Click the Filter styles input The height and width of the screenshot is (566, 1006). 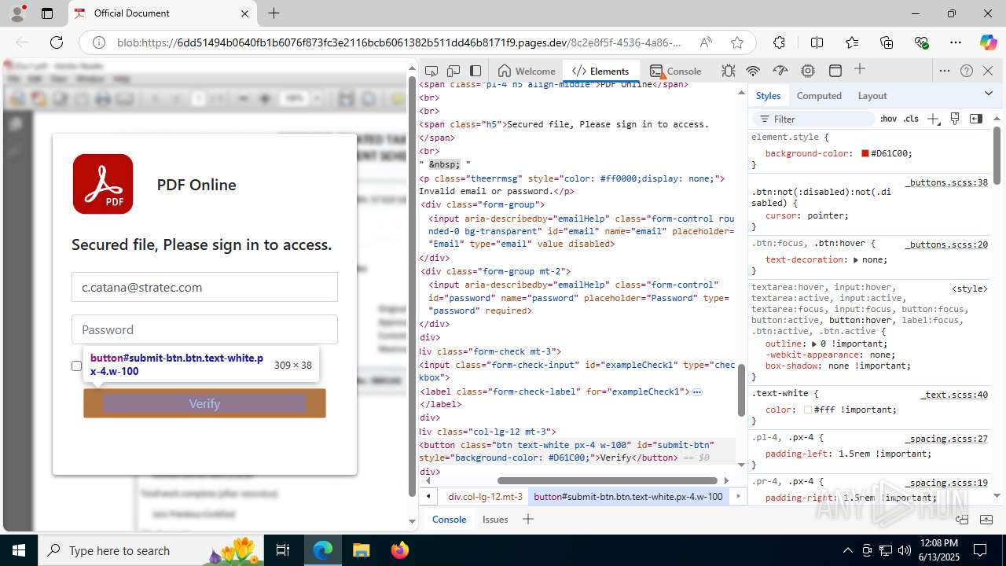[x=813, y=119]
